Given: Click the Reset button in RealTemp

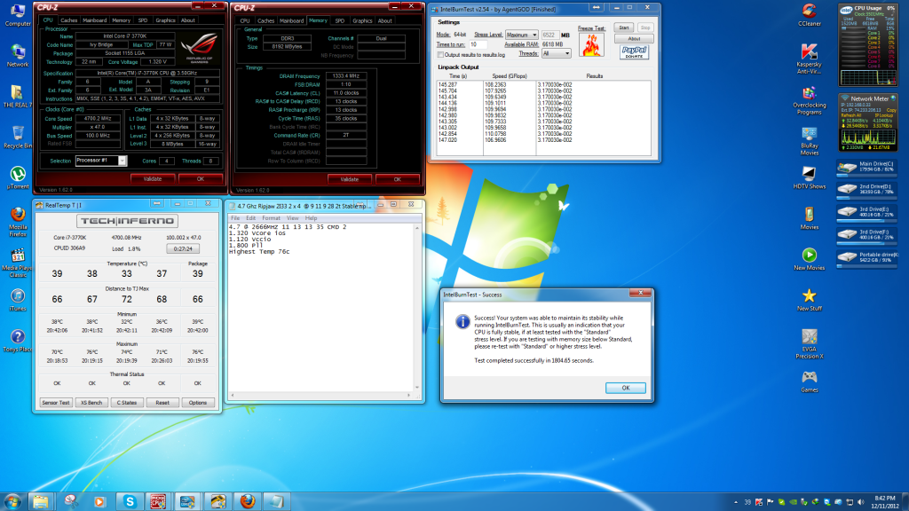Looking at the screenshot, I should tap(162, 403).
